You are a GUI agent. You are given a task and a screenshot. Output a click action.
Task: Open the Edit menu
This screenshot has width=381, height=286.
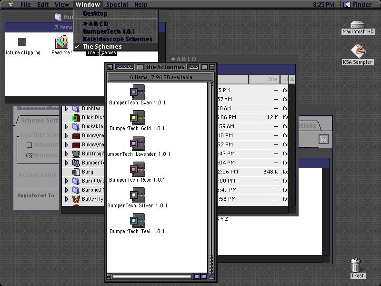tap(43, 4)
